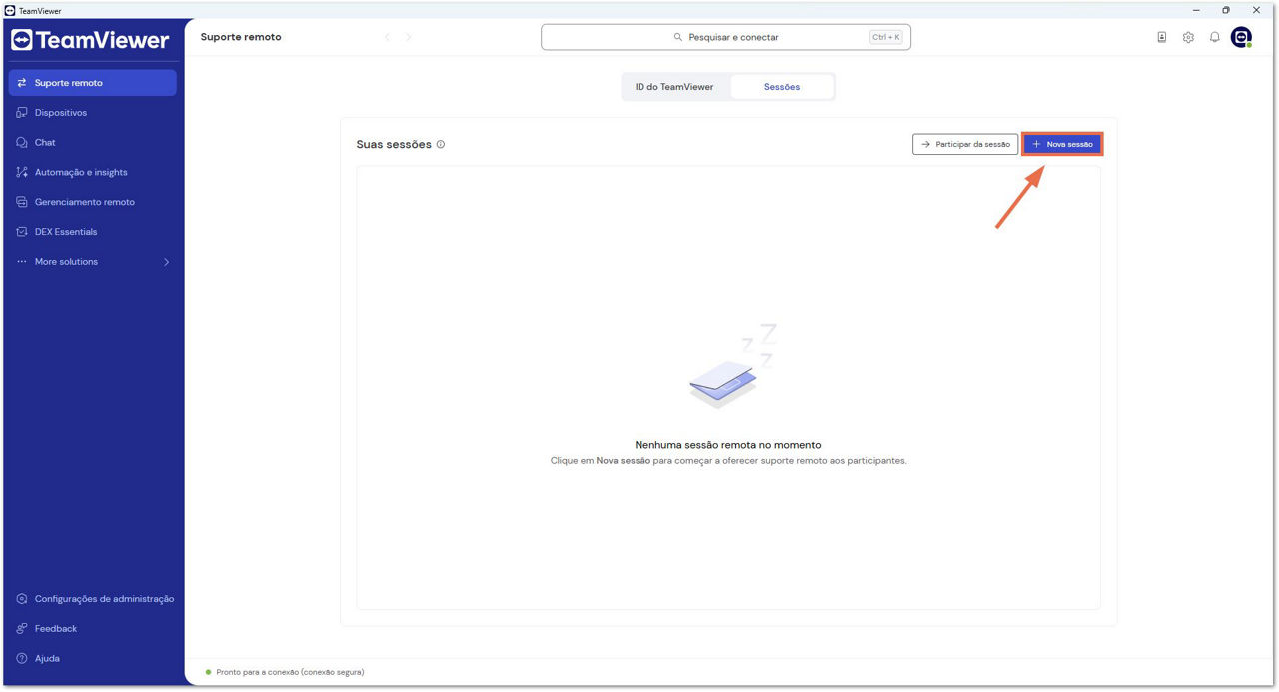Open the Dispositivos section
The image size is (1279, 692).
pyautogui.click(x=92, y=113)
